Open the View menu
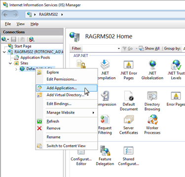 pos(21,24)
